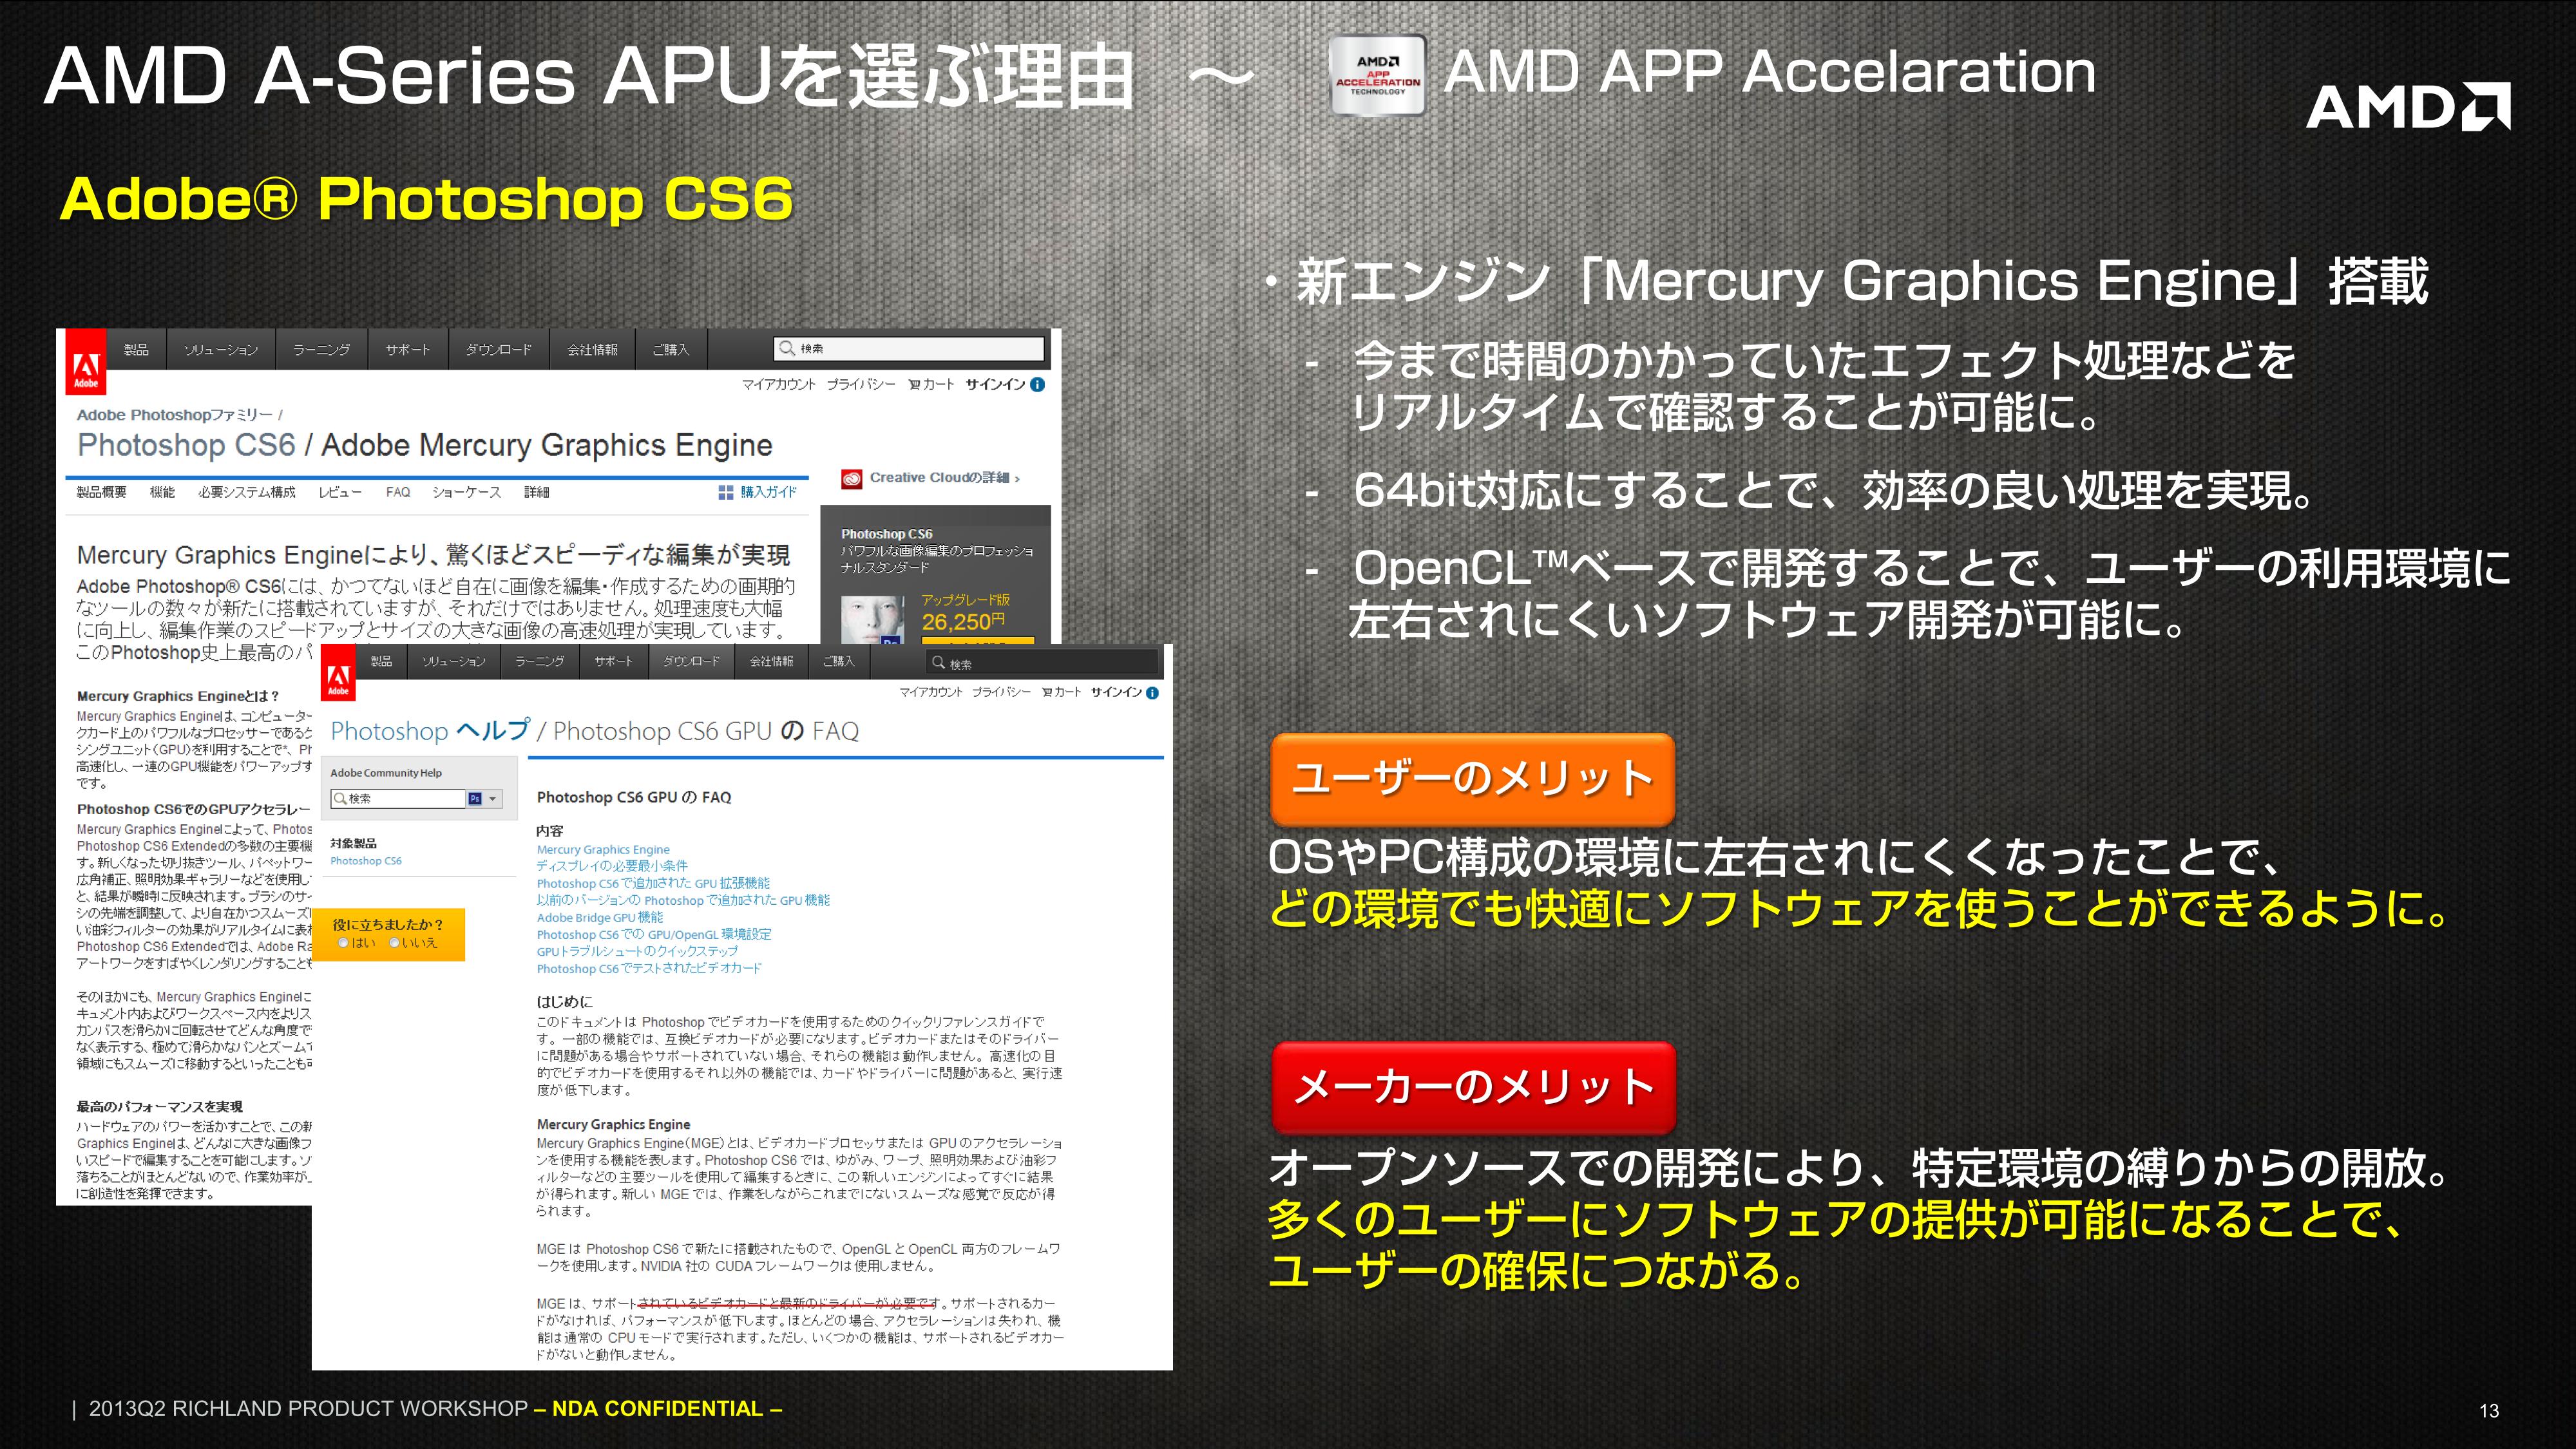Click the Creative Cloud red icon
Screen dimensions: 2576x1449
851,479
